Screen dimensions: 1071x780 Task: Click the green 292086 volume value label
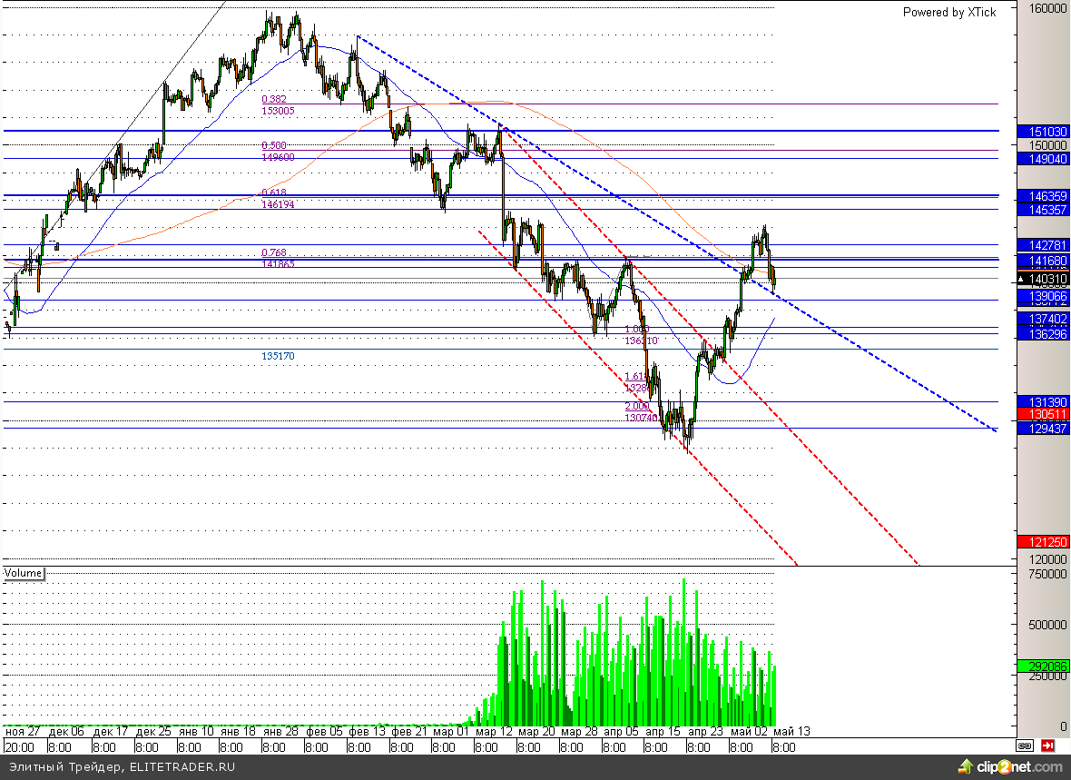point(1043,666)
